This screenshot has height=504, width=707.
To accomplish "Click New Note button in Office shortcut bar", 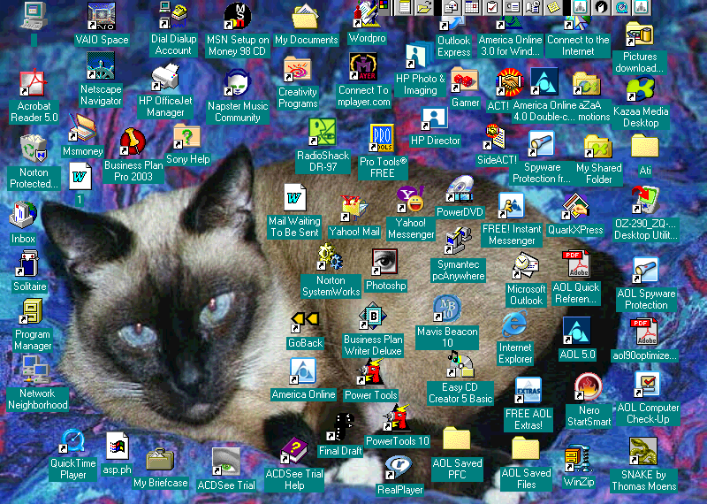I will [x=553, y=7].
